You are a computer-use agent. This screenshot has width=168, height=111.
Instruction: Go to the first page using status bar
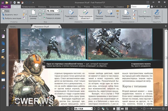click(68, 109)
